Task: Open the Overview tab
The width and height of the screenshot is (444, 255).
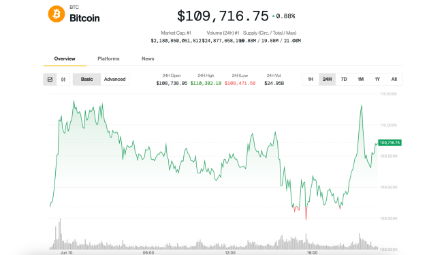Action: coord(65,58)
